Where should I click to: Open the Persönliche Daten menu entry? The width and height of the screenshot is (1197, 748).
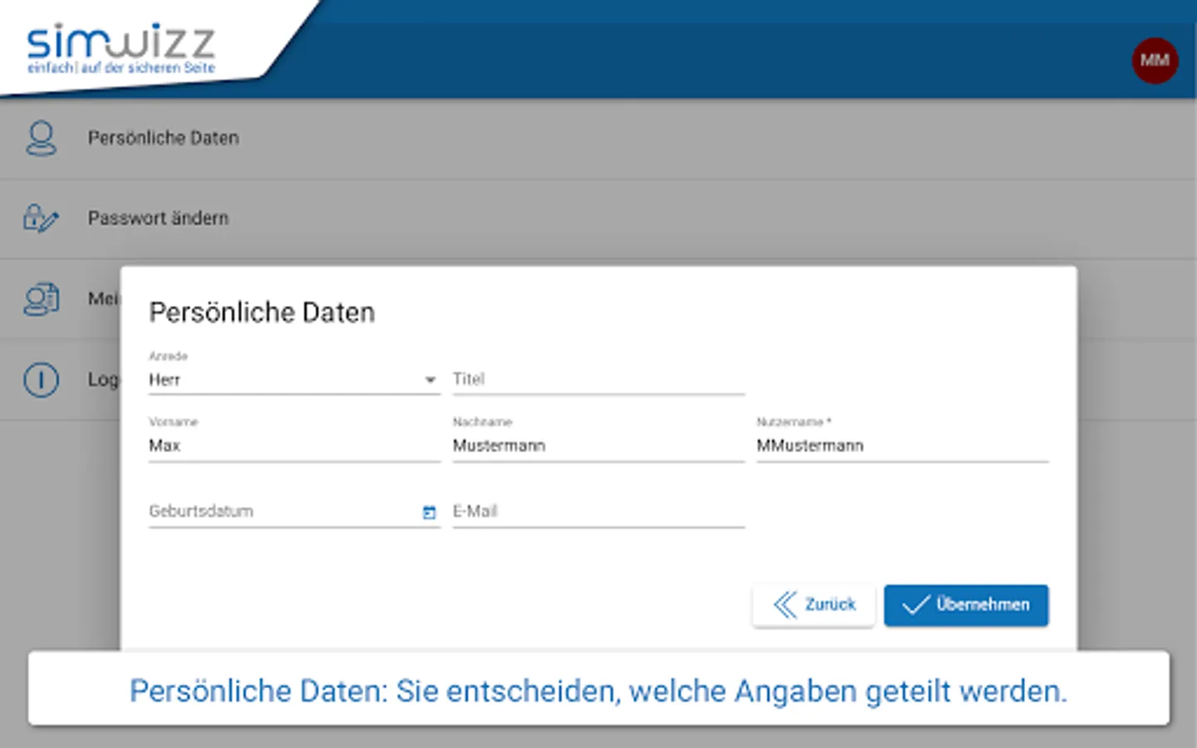(598, 138)
